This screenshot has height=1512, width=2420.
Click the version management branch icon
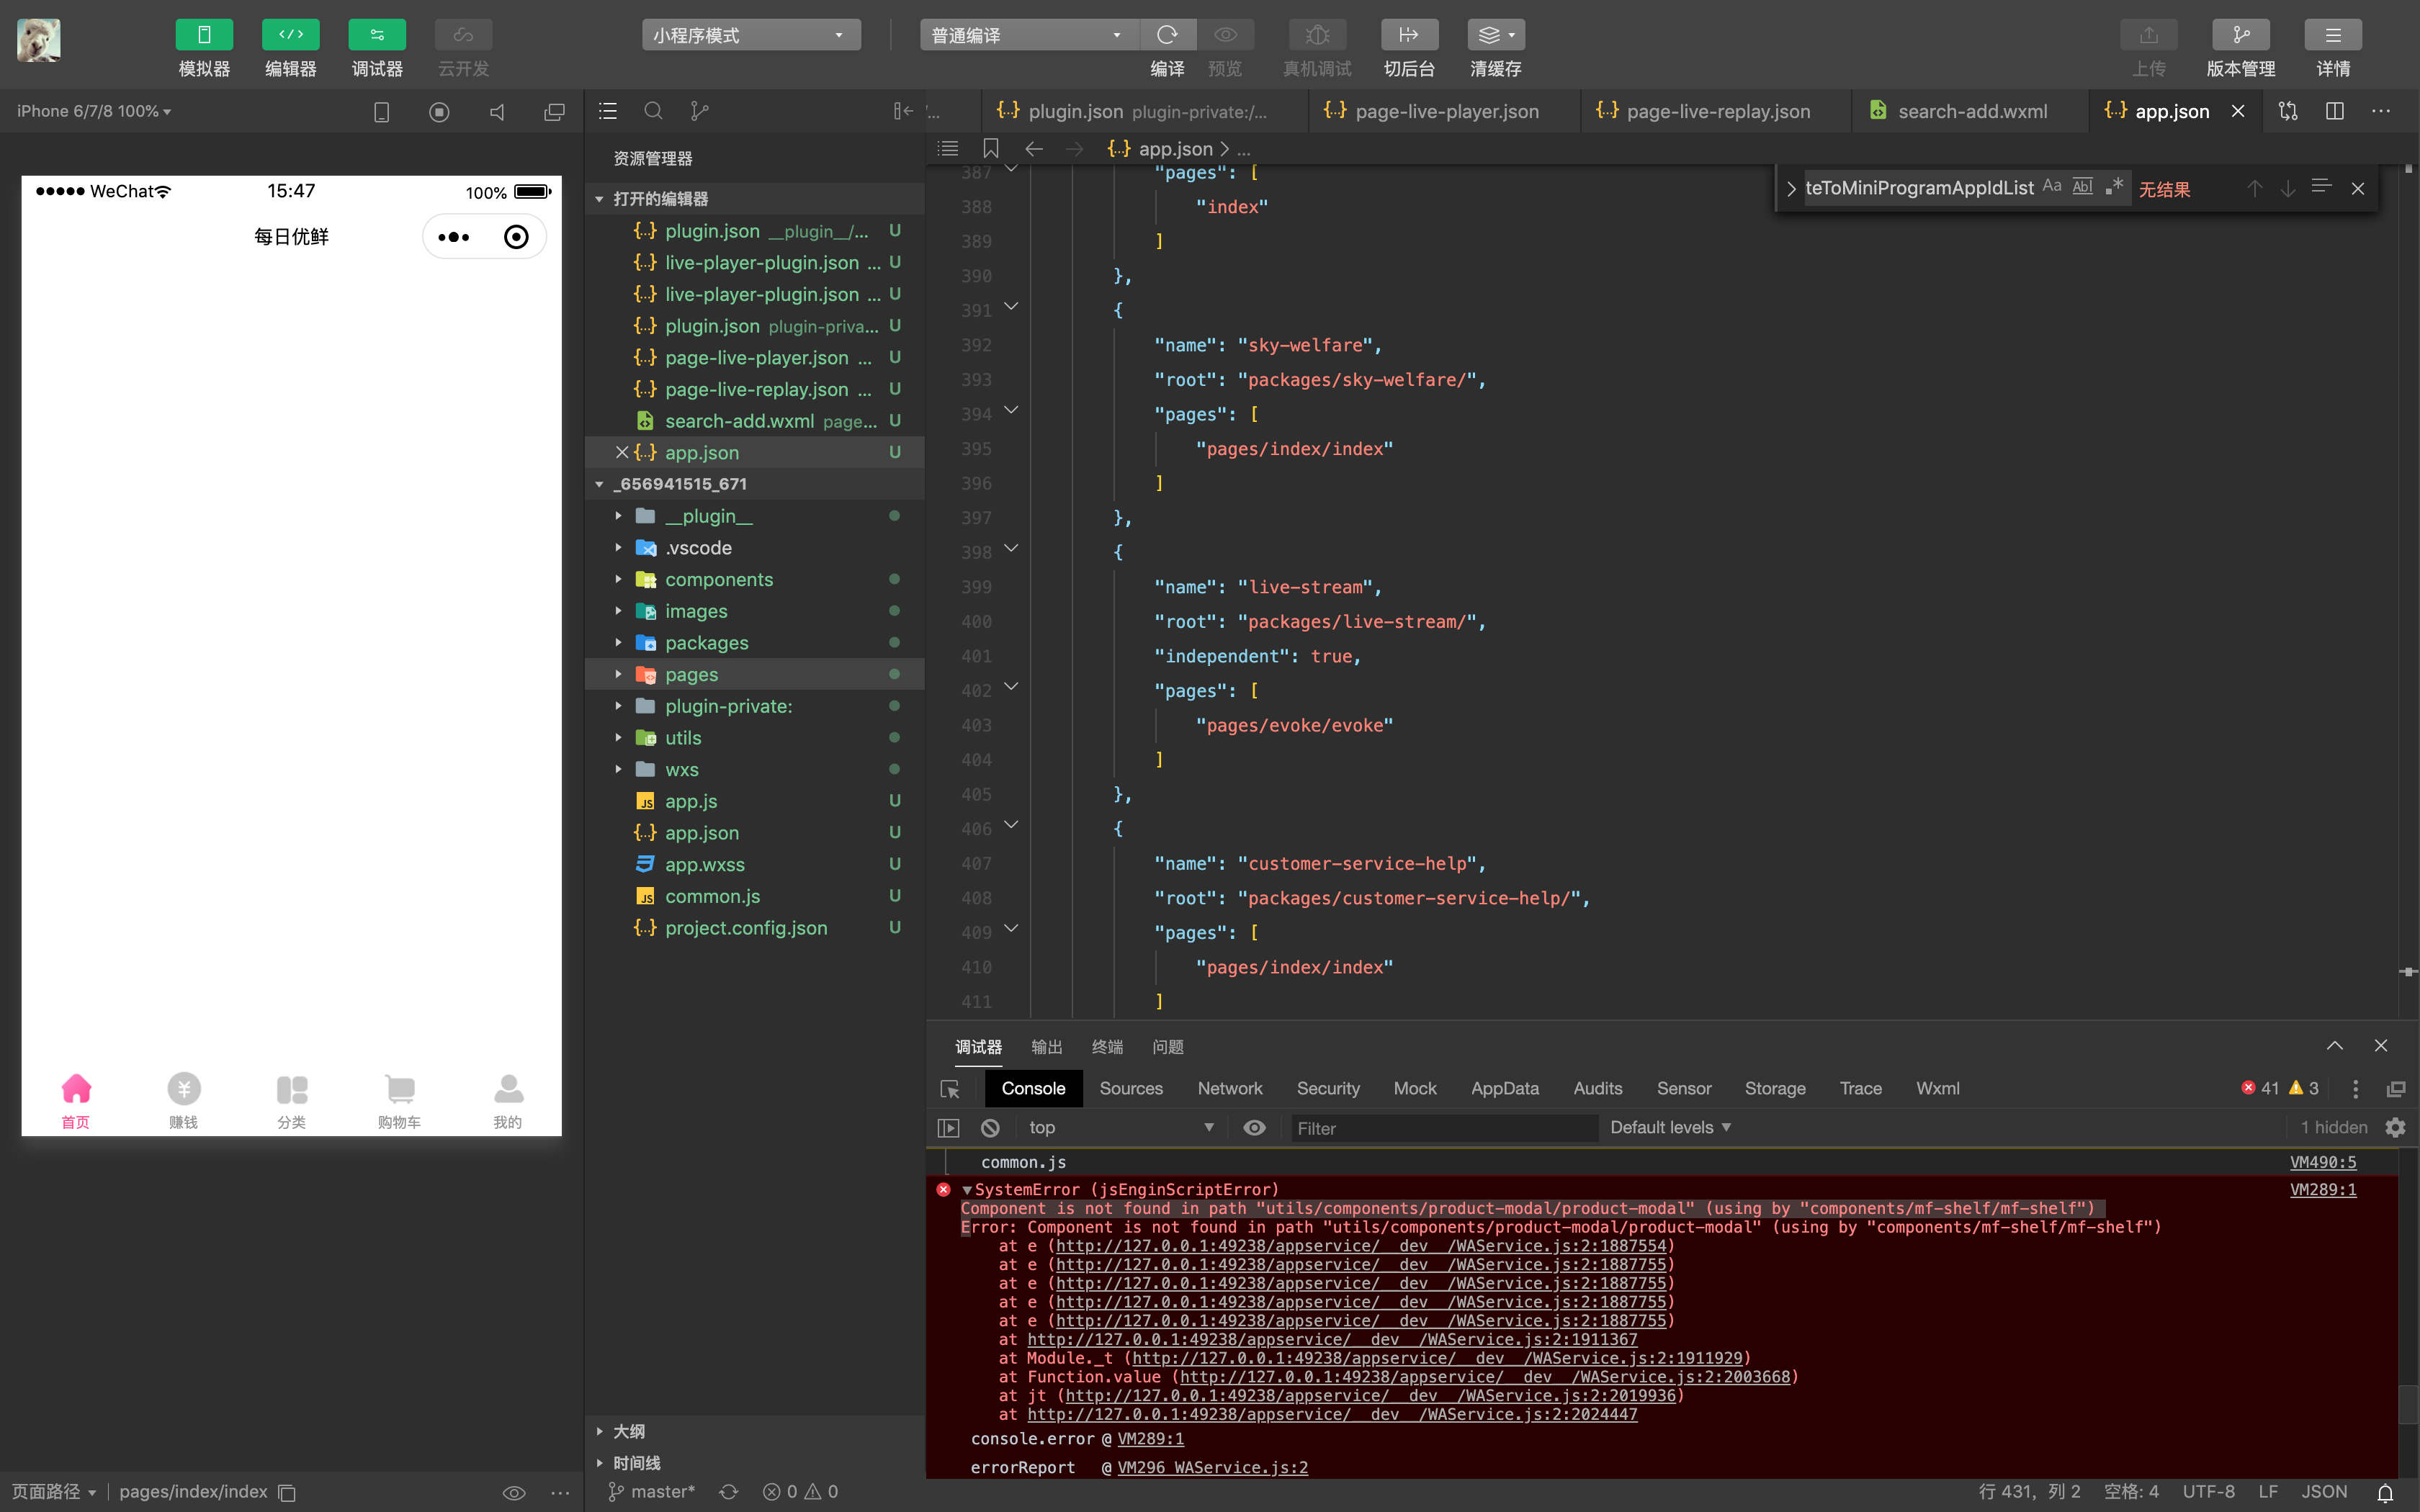click(2240, 35)
